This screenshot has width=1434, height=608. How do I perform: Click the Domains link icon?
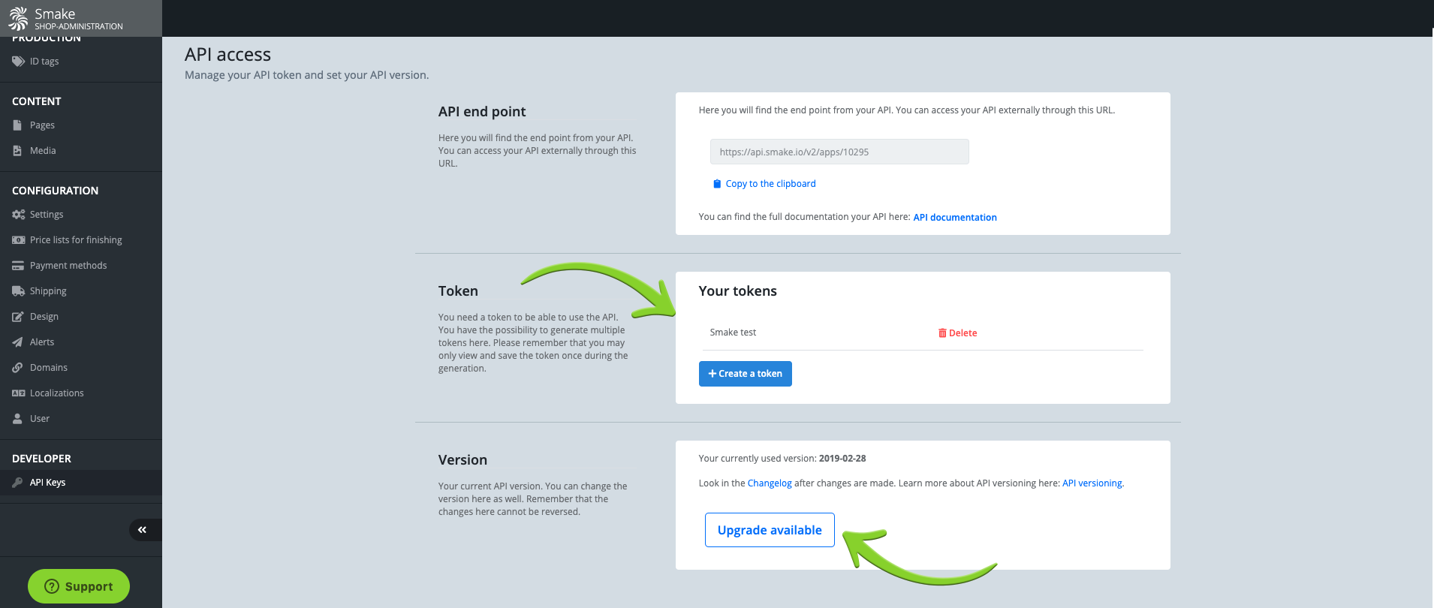(17, 368)
